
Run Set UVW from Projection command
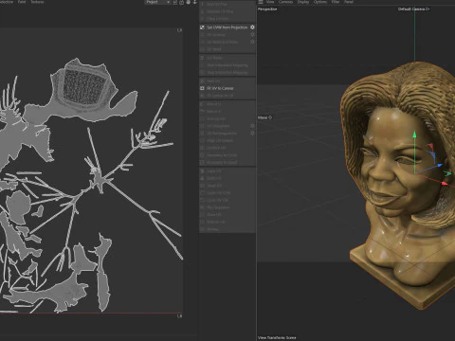tap(227, 27)
